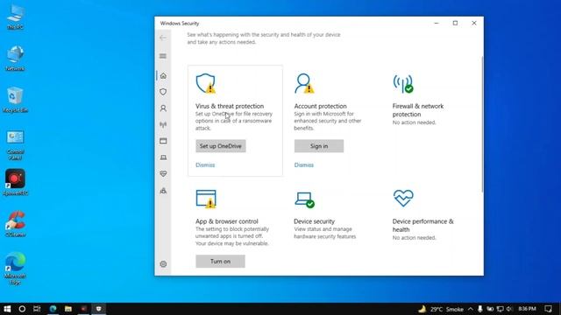The width and height of the screenshot is (561, 315).
Task: Open Settings gear in sidebar
Action: (163, 264)
